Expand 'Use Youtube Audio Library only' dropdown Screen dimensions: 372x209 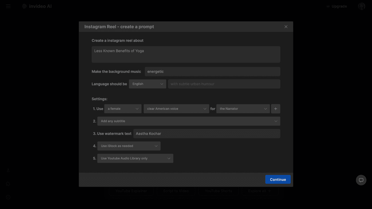click(x=135, y=158)
